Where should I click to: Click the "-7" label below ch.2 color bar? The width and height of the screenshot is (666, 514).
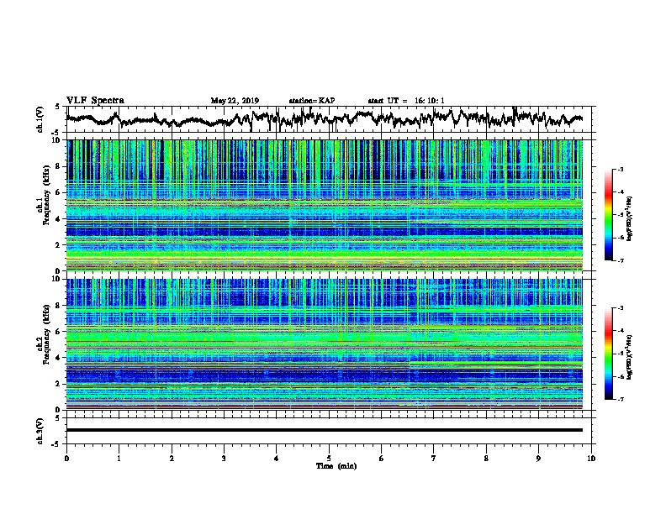(621, 399)
